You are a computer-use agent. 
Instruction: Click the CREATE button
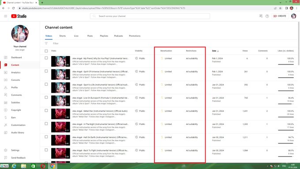(x=280, y=16)
